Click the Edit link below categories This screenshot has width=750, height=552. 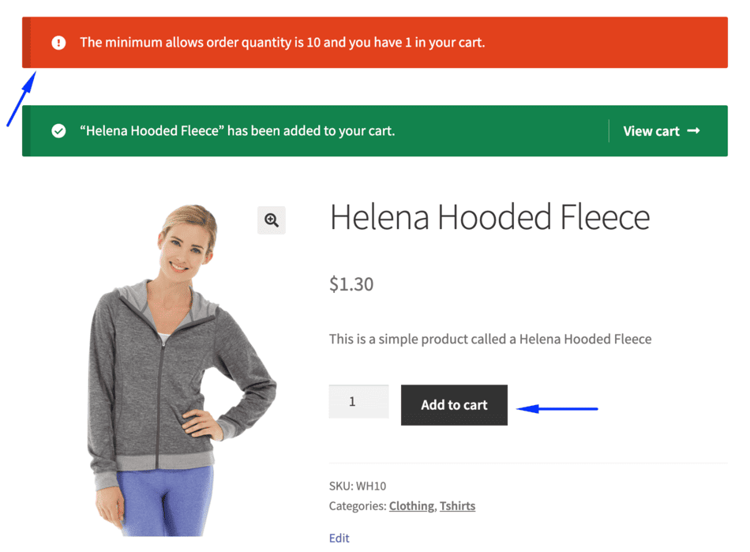click(339, 538)
